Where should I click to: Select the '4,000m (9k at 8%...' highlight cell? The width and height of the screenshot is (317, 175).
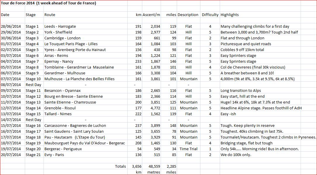tap(258, 79)
